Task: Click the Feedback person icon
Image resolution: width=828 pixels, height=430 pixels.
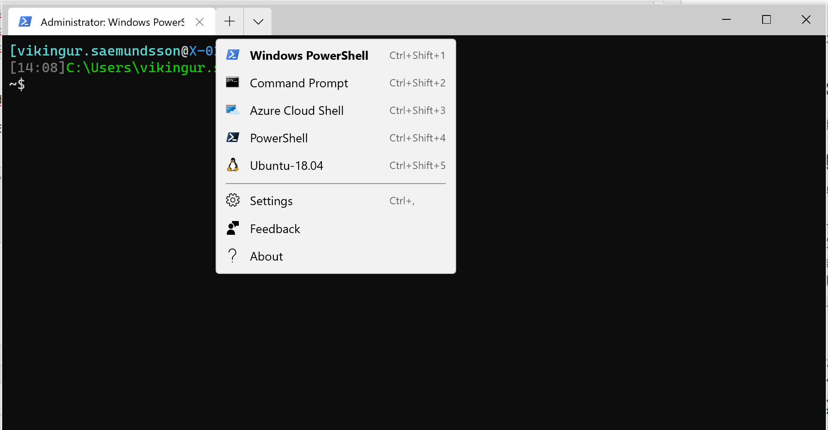Action: tap(232, 228)
